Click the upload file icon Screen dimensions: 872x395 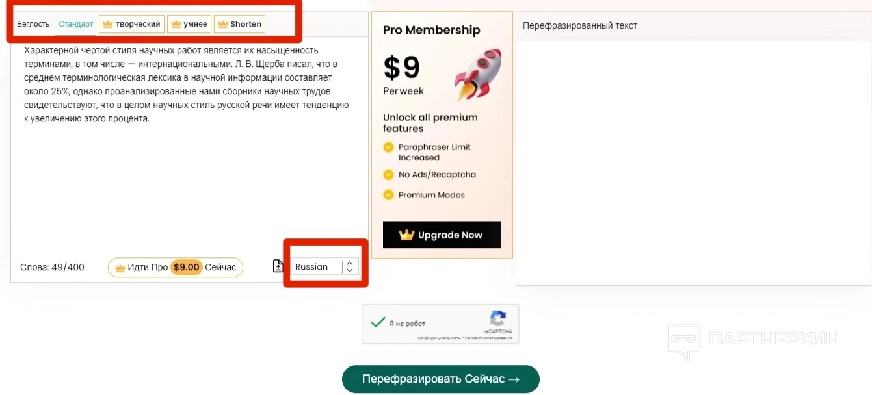(278, 266)
